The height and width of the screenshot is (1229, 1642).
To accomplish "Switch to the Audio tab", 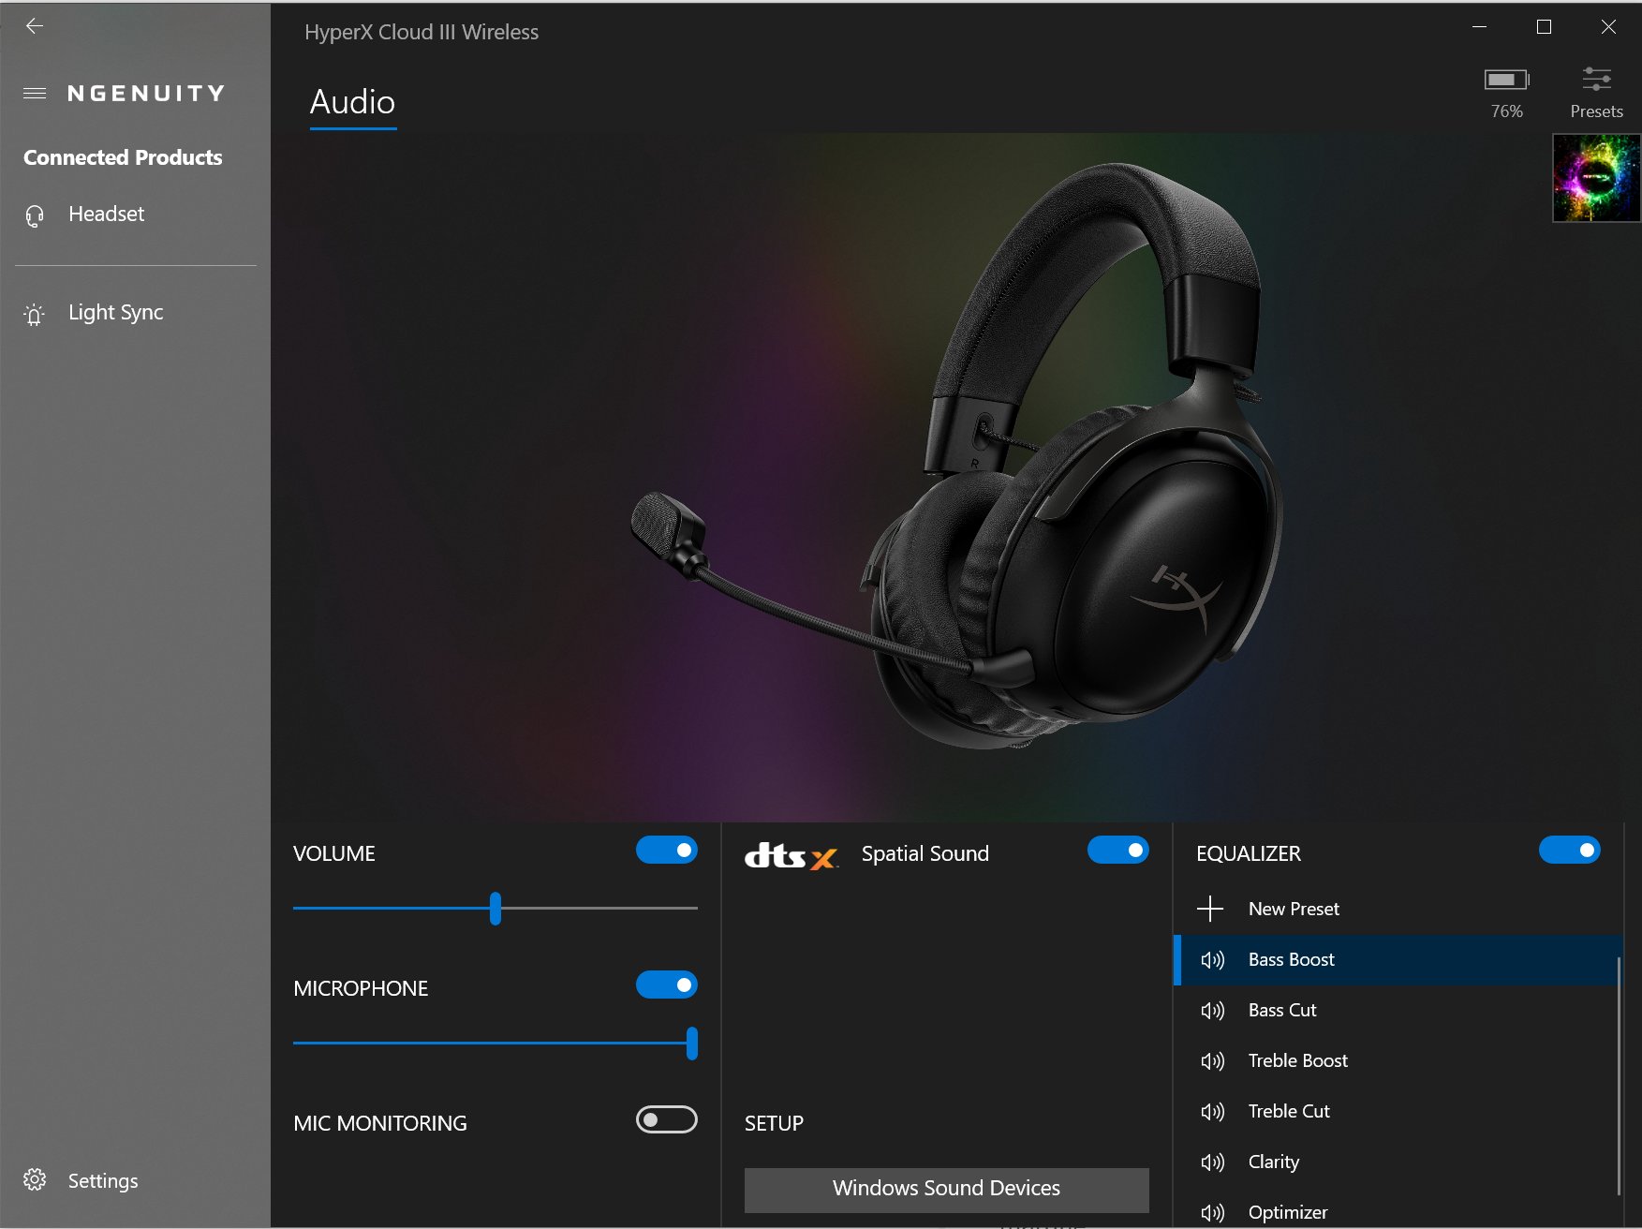I will tap(352, 102).
